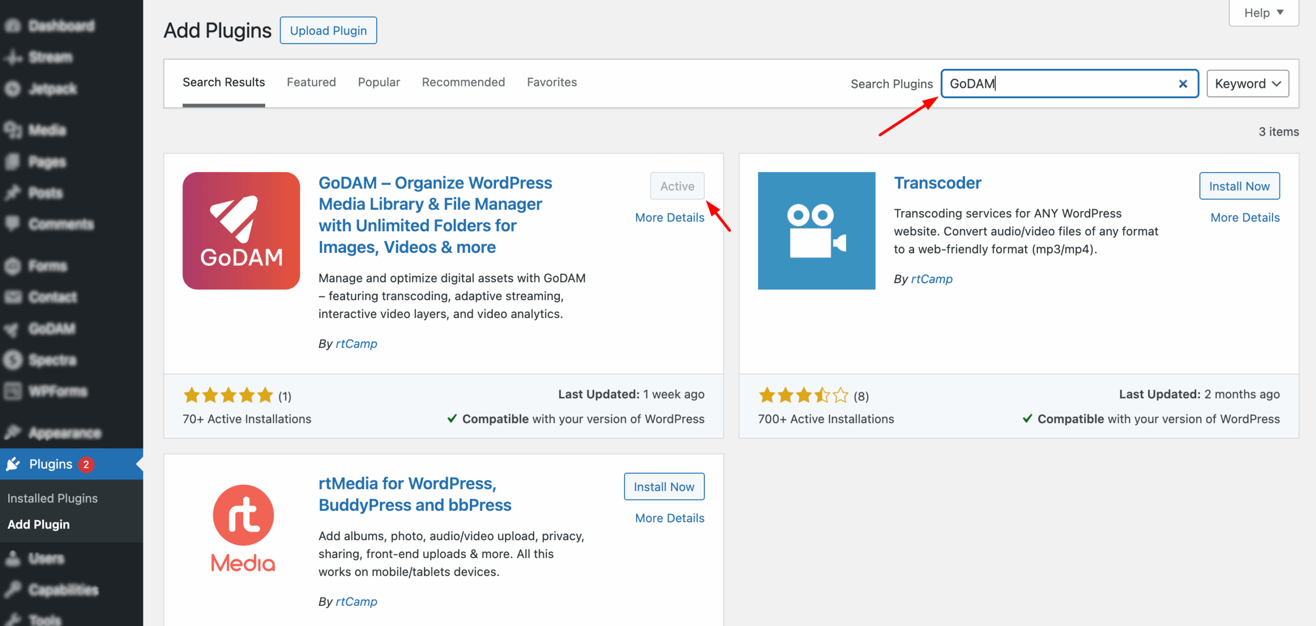Screen dimensions: 1316x626
Task: Click the Search Plugins input field
Action: tap(1059, 84)
